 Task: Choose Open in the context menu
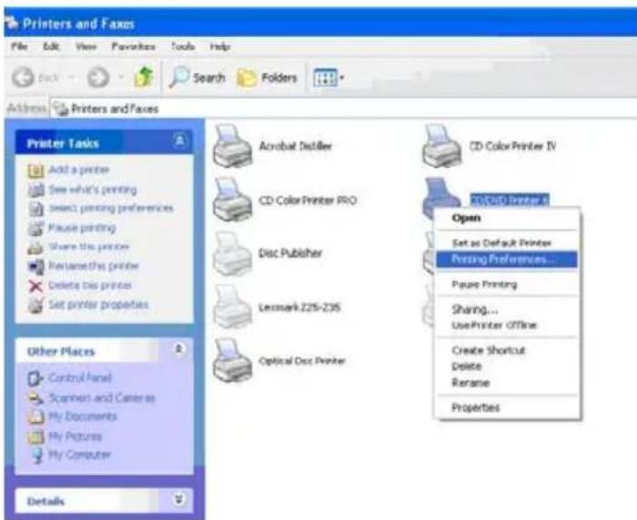coord(506,218)
